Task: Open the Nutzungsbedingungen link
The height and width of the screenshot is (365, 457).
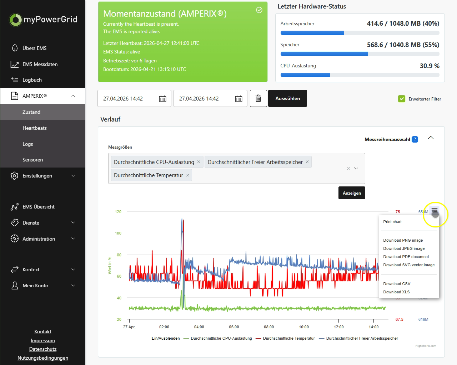Action: [43, 358]
